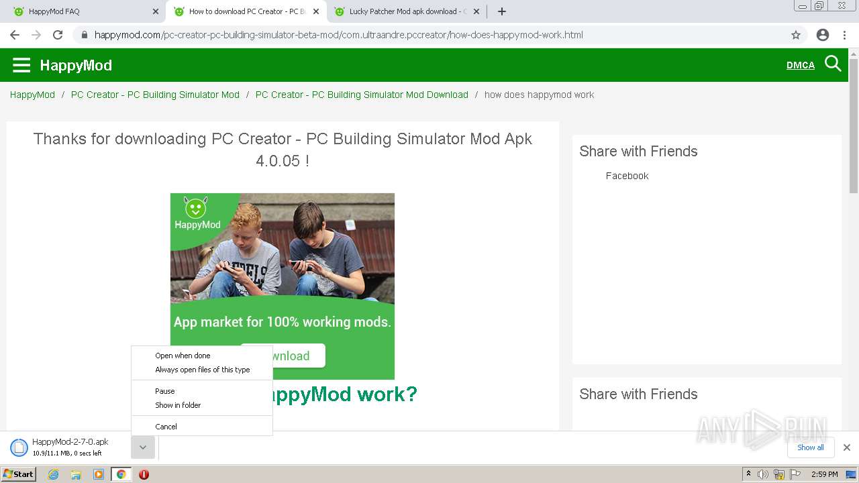The image size is (859, 483).
Task: Select the How to download PC Creator tab
Action: pyautogui.click(x=246, y=11)
